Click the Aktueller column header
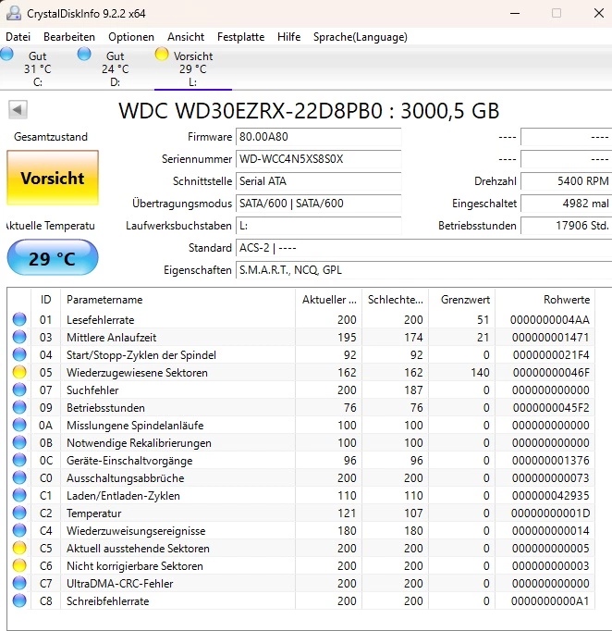Image resolution: width=612 pixels, height=631 pixels. 329,300
